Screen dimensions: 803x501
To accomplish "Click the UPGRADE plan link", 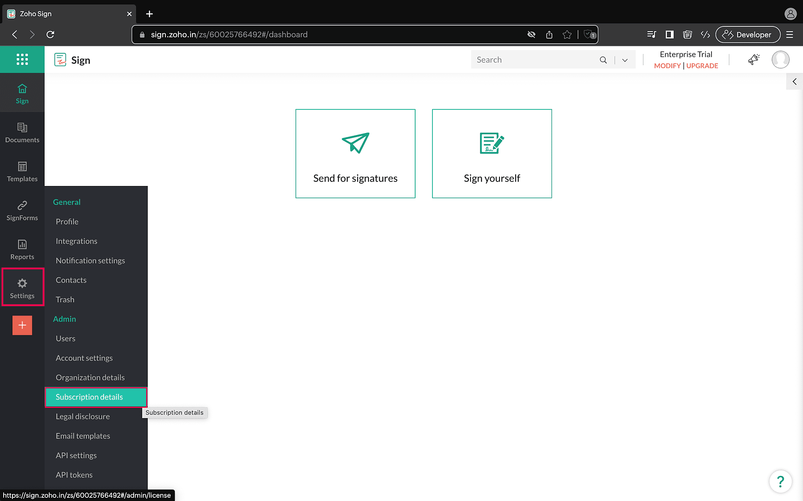I will click(x=702, y=66).
